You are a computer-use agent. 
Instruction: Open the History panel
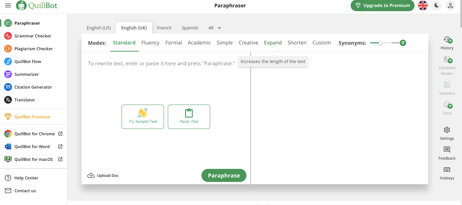[447, 43]
